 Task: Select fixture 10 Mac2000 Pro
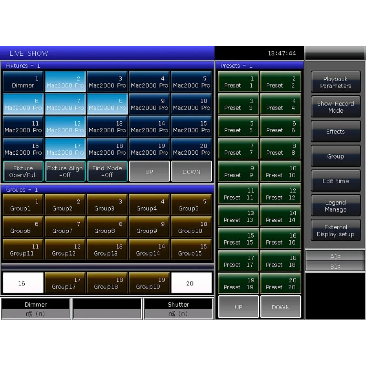(191, 104)
